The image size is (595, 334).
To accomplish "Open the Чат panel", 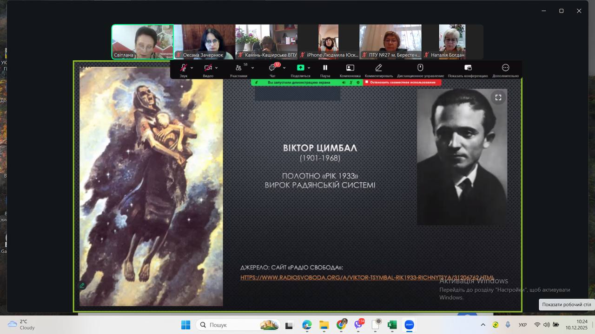I will click(x=272, y=68).
